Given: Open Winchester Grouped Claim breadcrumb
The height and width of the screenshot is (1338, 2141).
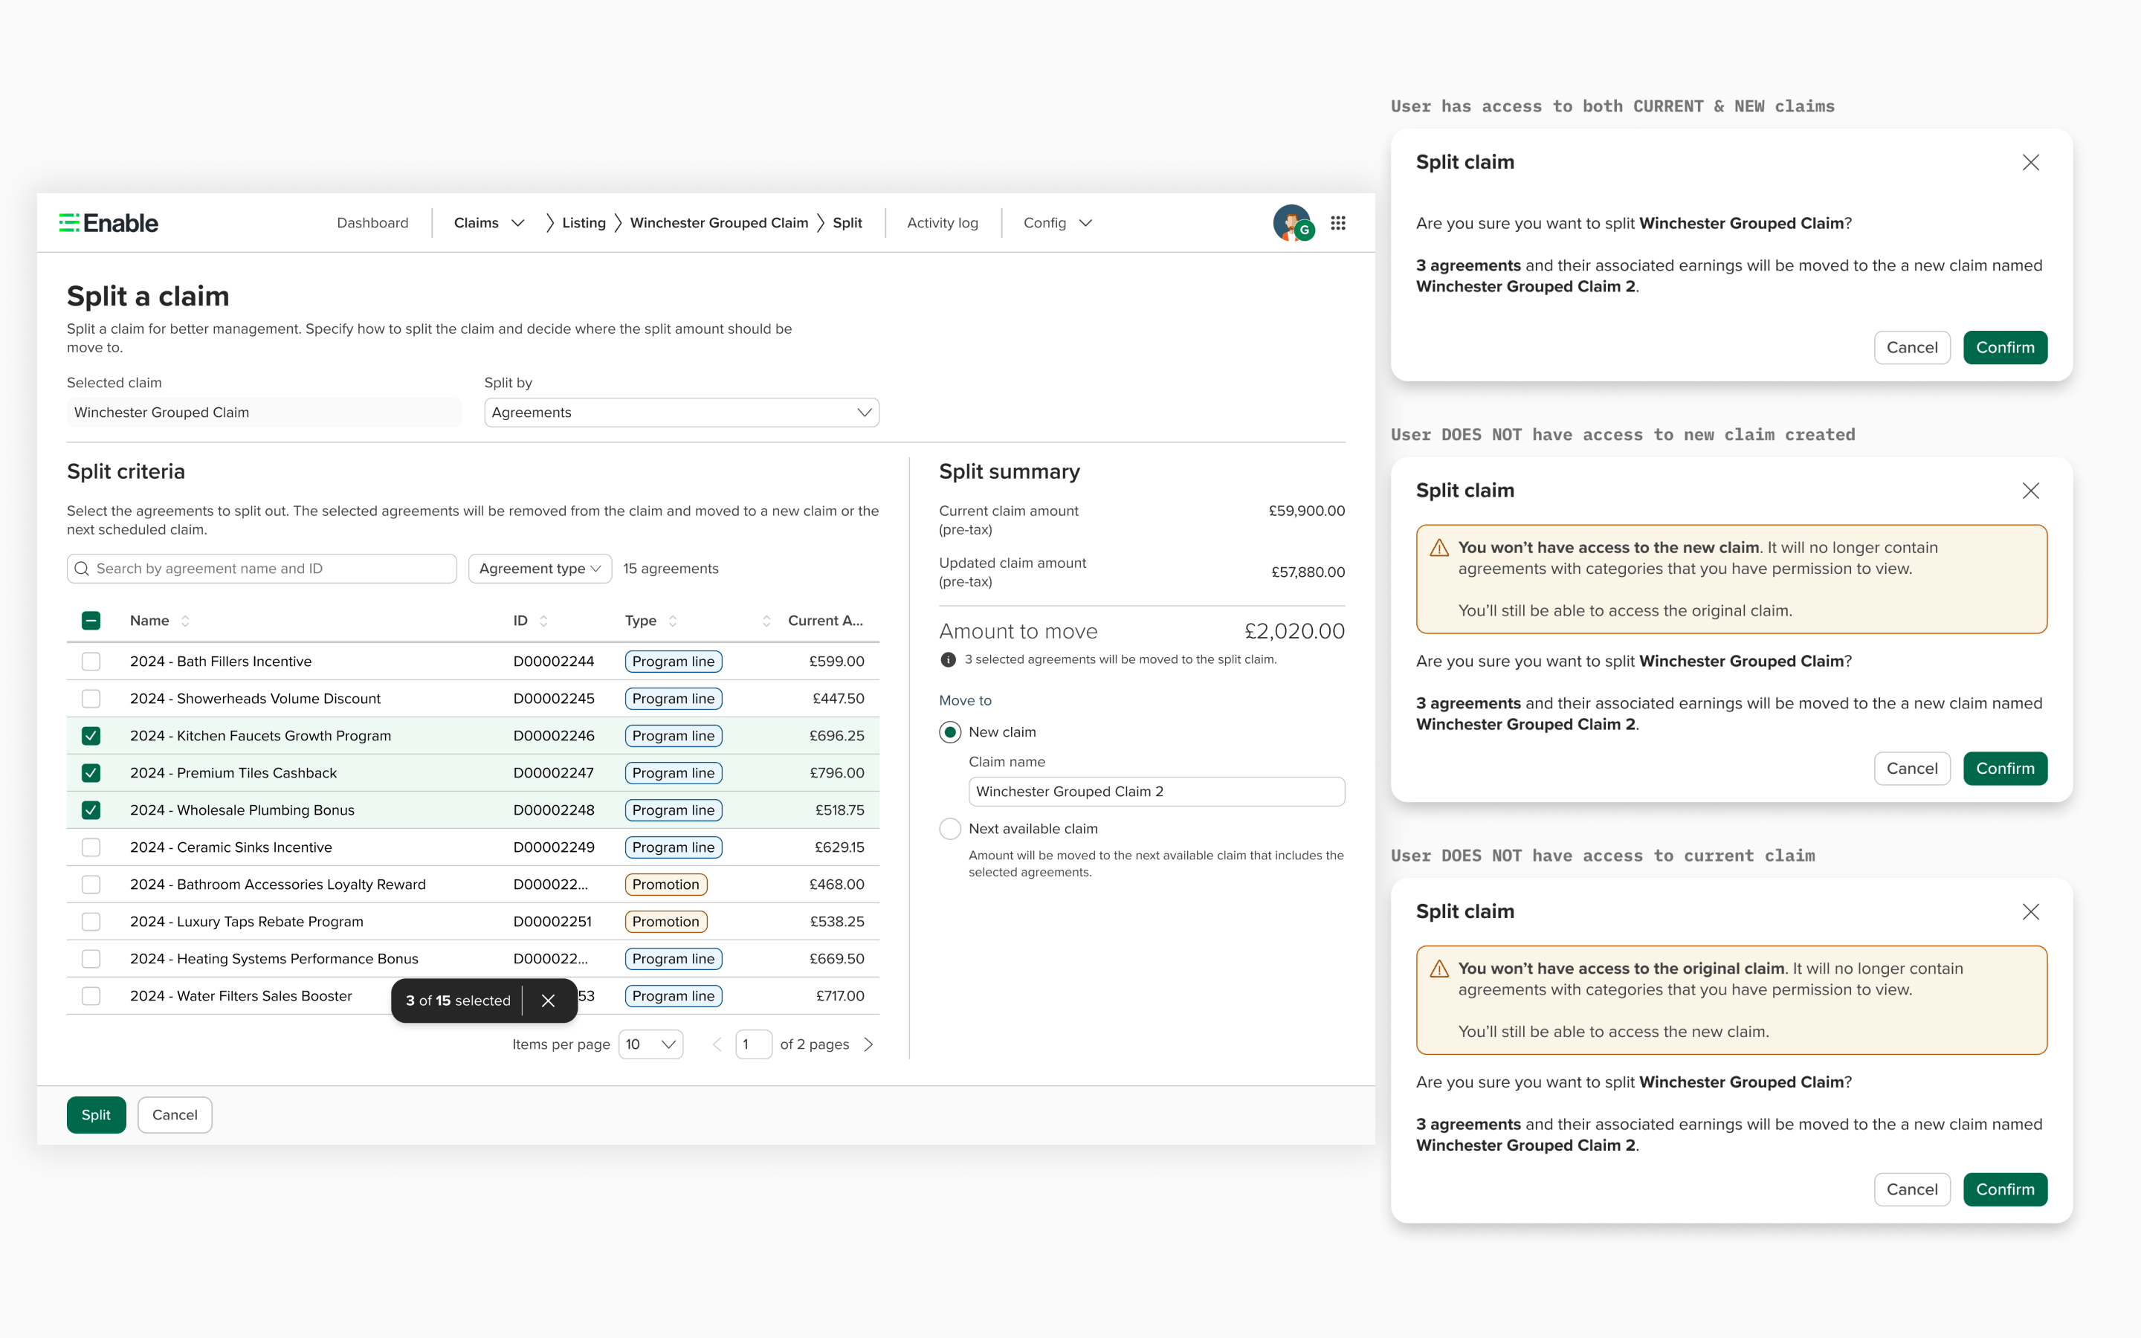Looking at the screenshot, I should tap(718, 223).
